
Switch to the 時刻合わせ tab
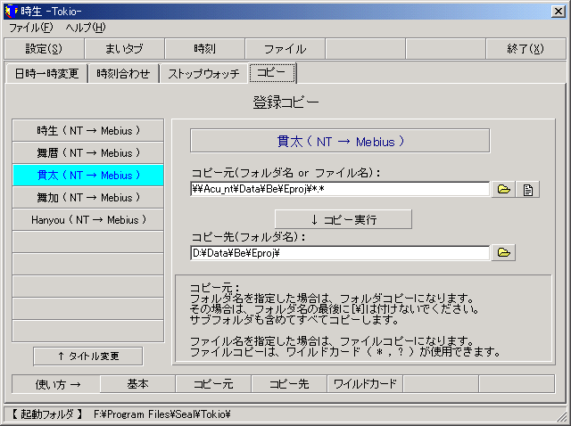[x=124, y=74]
